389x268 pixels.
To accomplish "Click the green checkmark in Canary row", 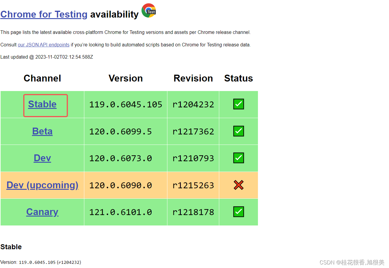I will click(239, 212).
